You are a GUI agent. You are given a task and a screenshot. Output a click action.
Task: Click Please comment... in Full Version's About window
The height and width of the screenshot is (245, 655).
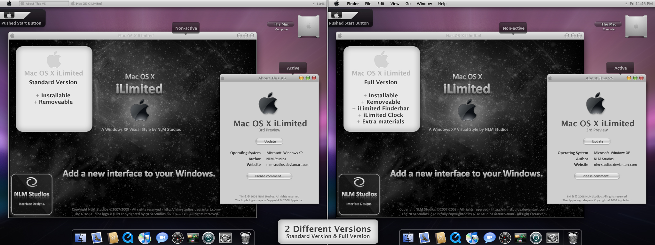pyautogui.click(x=597, y=176)
